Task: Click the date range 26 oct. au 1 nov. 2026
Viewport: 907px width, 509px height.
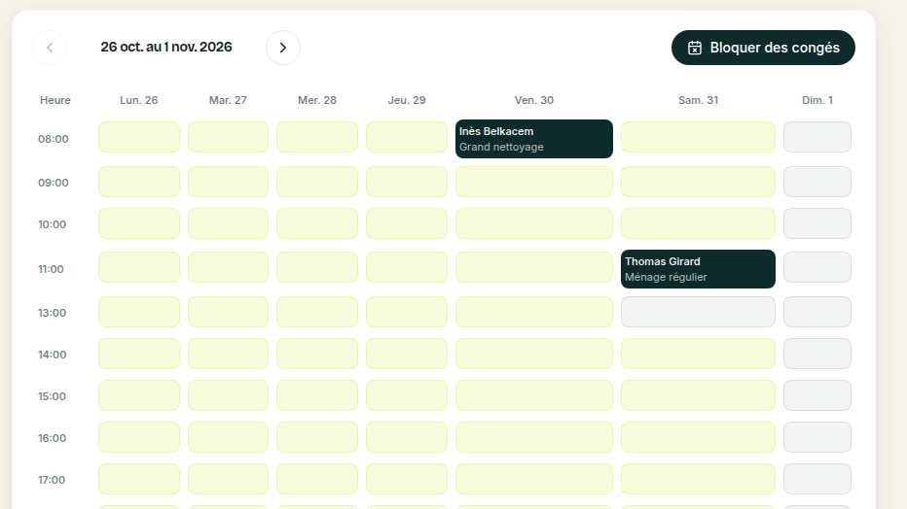Action: [166, 47]
